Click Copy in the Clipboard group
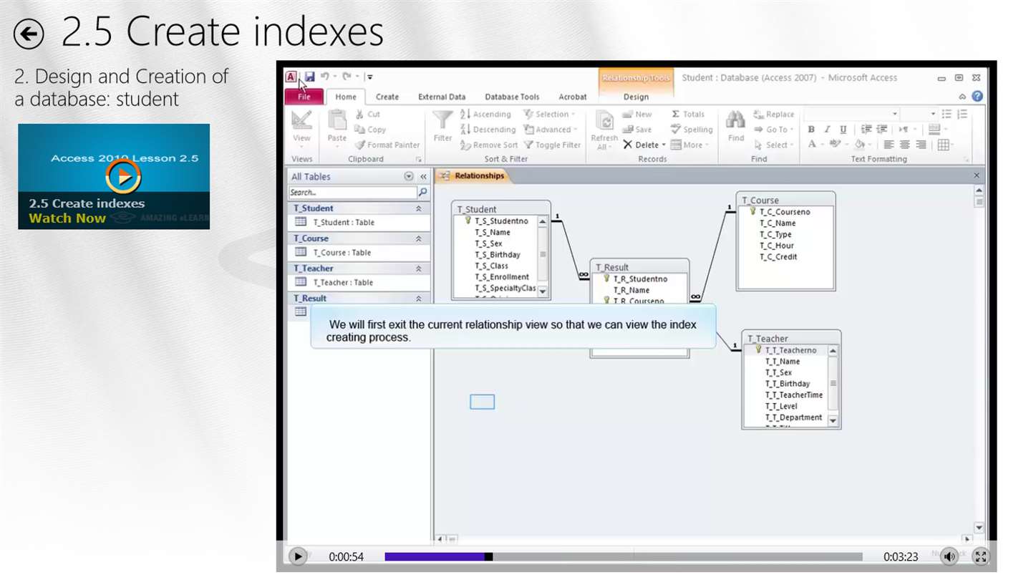The height and width of the screenshot is (580, 1031). (370, 130)
